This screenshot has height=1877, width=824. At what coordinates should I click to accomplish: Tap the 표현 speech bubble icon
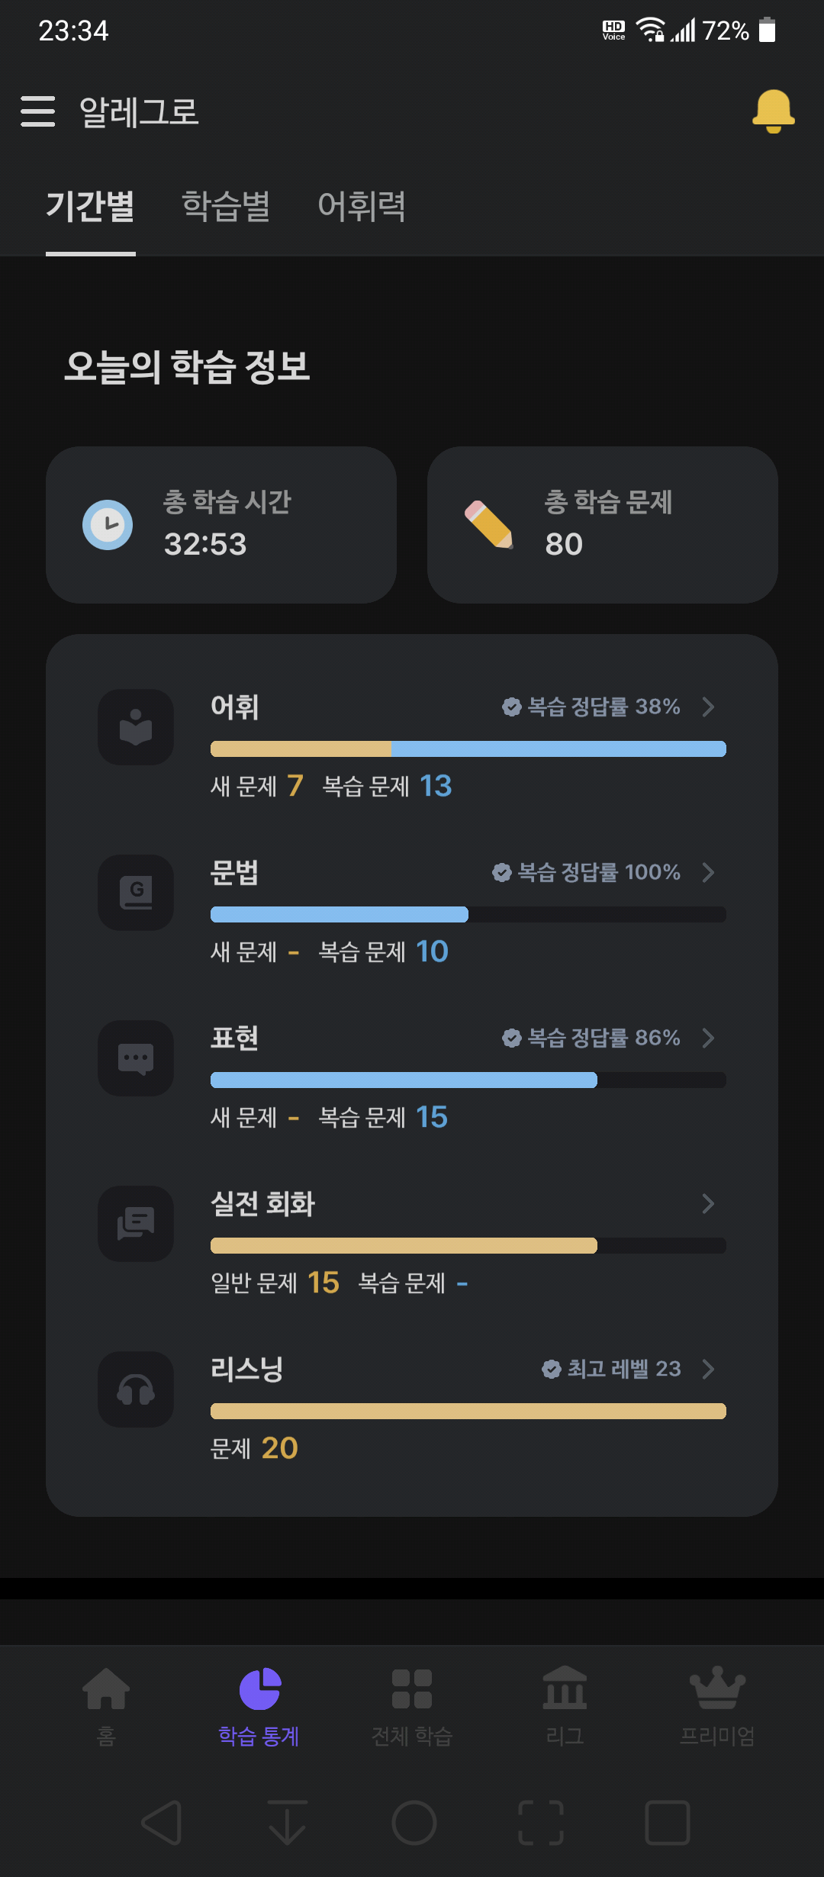coord(136,1058)
